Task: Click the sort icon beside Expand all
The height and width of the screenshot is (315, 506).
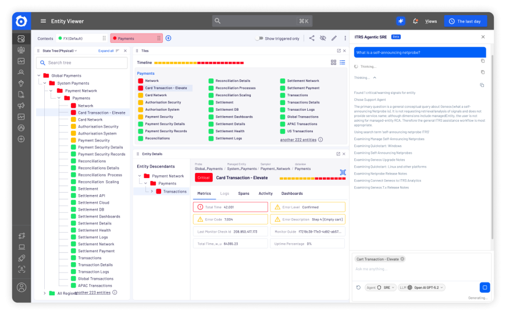Action: coord(117,51)
